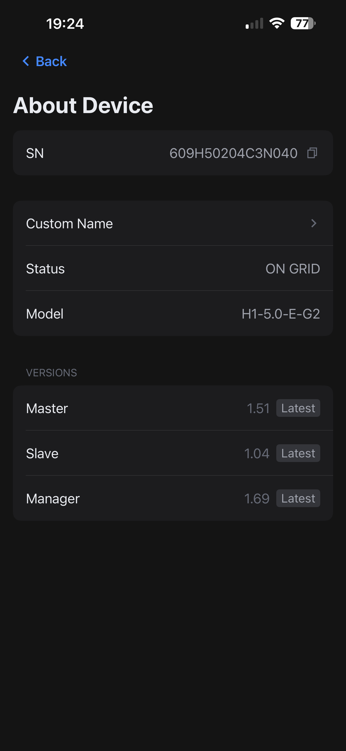Open Custom Name chevron
Screen dimensions: 346x751
[314, 223]
